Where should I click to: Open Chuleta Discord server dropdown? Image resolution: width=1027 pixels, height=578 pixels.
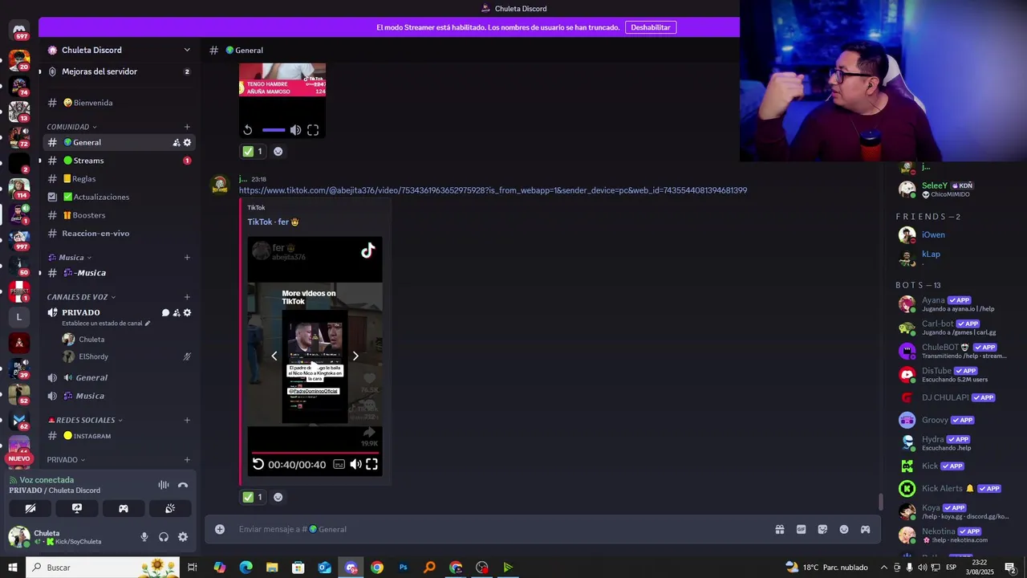187,50
